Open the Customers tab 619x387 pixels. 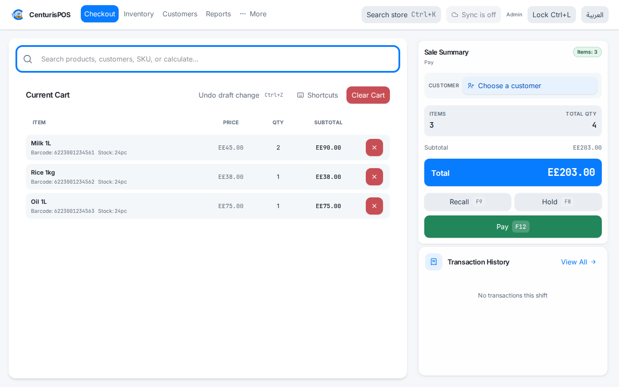pyautogui.click(x=180, y=14)
